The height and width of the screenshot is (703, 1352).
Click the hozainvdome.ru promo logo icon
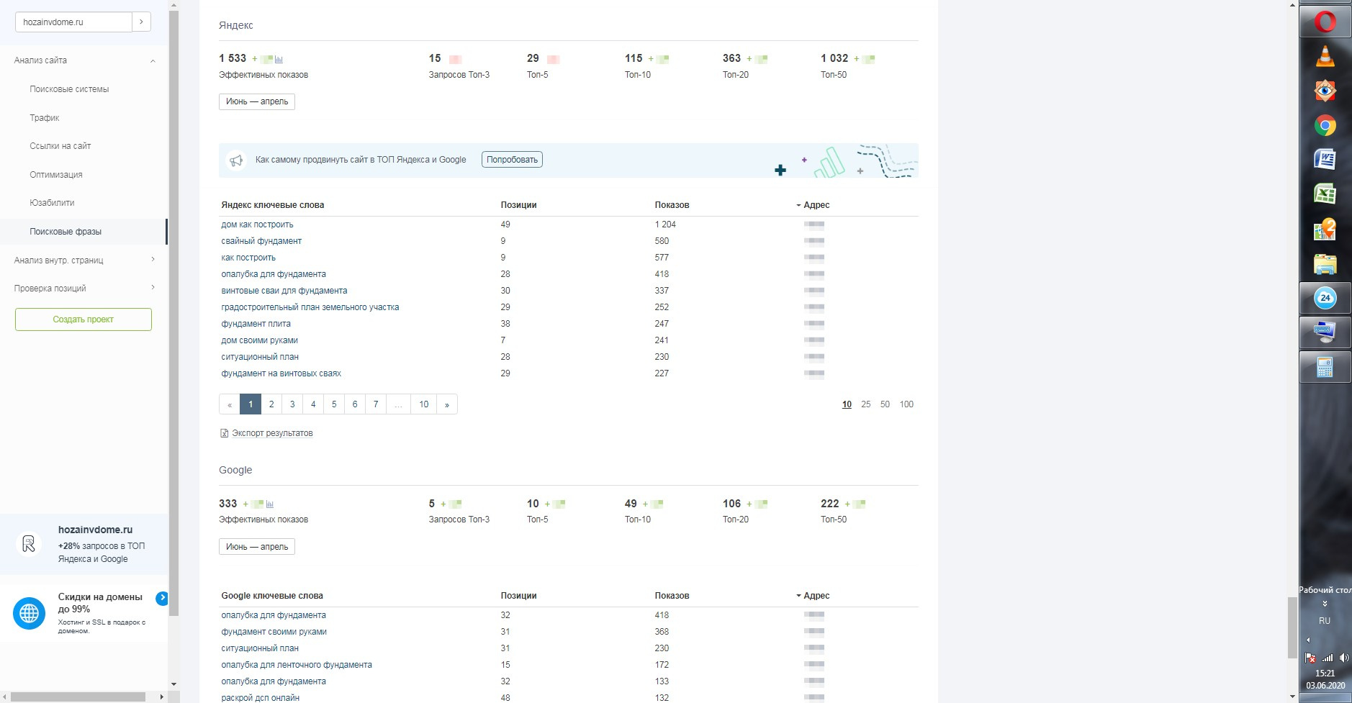click(29, 544)
